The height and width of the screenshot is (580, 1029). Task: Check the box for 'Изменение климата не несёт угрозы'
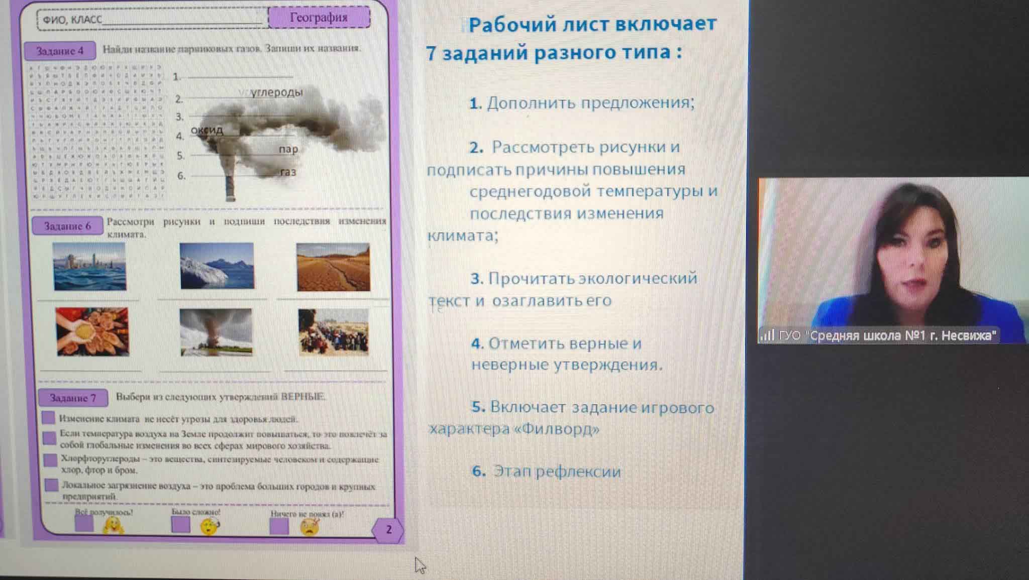click(48, 418)
